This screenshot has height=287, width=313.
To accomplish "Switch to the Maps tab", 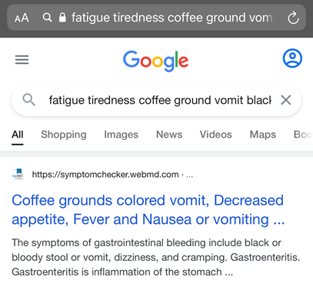I will (x=263, y=135).
